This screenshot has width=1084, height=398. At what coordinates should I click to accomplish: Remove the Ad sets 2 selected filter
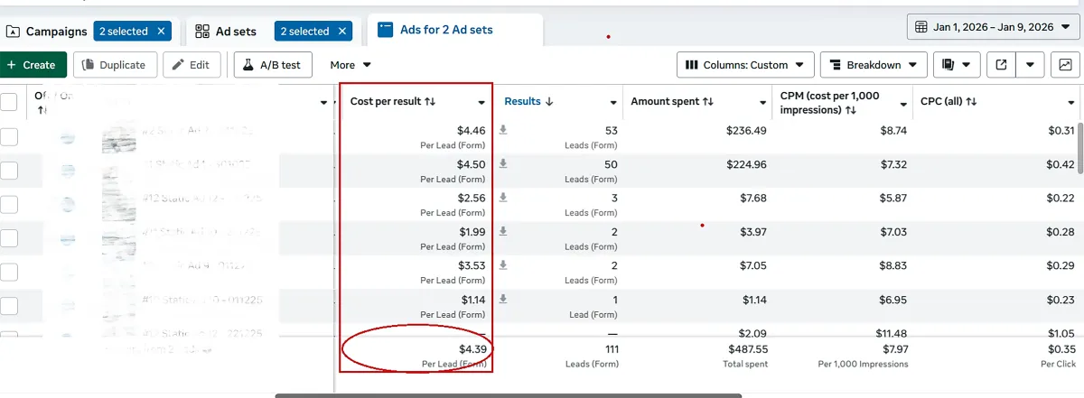[x=342, y=32]
